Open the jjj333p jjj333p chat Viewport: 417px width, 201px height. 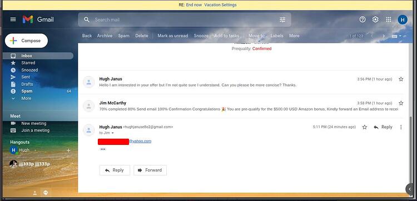[x=34, y=164]
